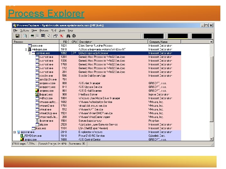Screen dimensions: 226x169
Task: Click the Process Explorer slide title link
Action: [46, 13]
